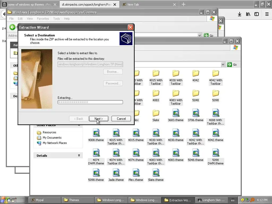Select the 4008.theme file
The width and height of the screenshot is (272, 204).
click(x=96, y=135)
